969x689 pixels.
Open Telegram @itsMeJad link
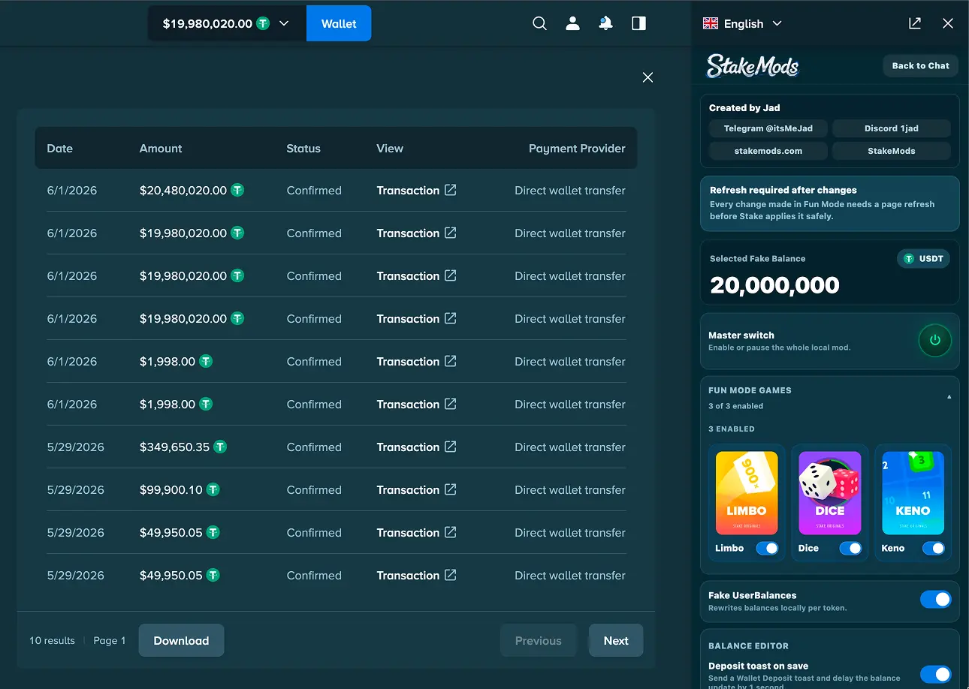[768, 128]
